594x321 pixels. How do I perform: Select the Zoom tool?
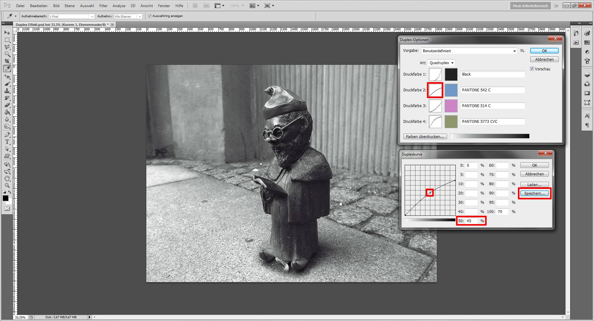click(7, 186)
